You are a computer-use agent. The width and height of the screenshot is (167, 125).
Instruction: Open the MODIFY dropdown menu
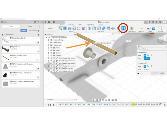101,32
